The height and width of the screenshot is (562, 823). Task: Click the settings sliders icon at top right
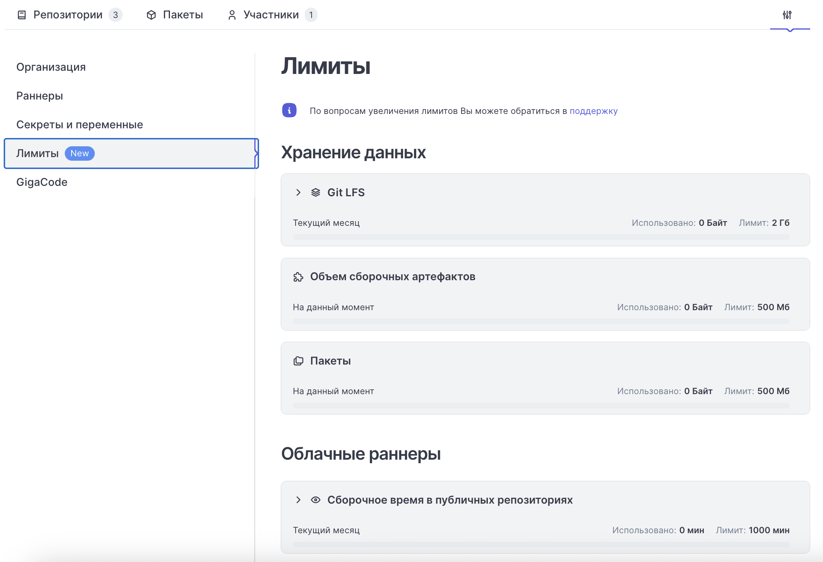click(x=787, y=15)
